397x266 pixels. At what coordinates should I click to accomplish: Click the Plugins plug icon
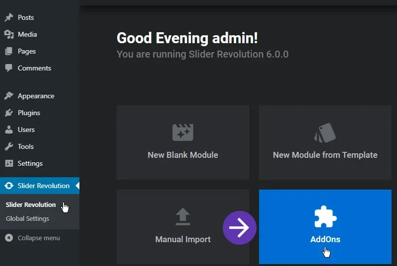(x=9, y=113)
